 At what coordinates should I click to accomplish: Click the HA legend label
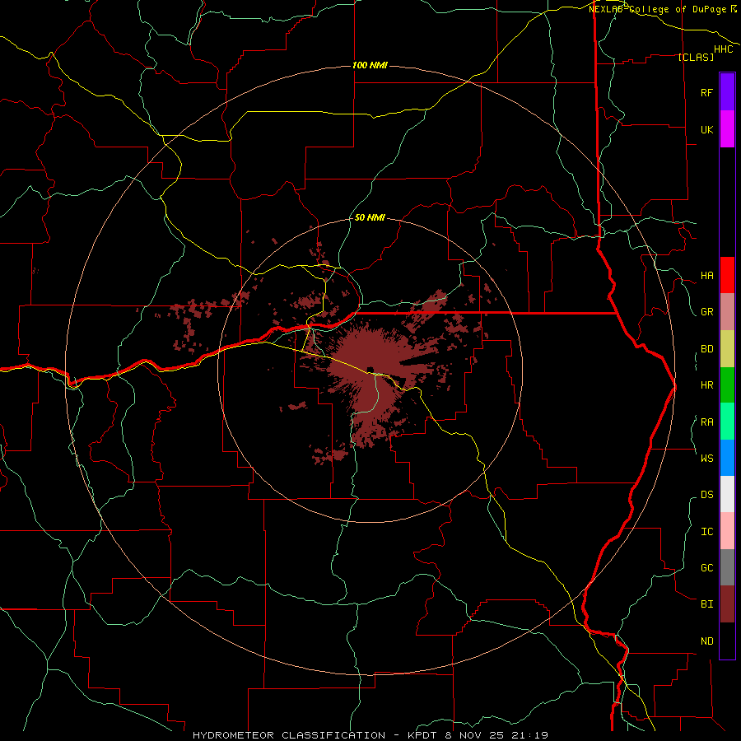tap(706, 275)
